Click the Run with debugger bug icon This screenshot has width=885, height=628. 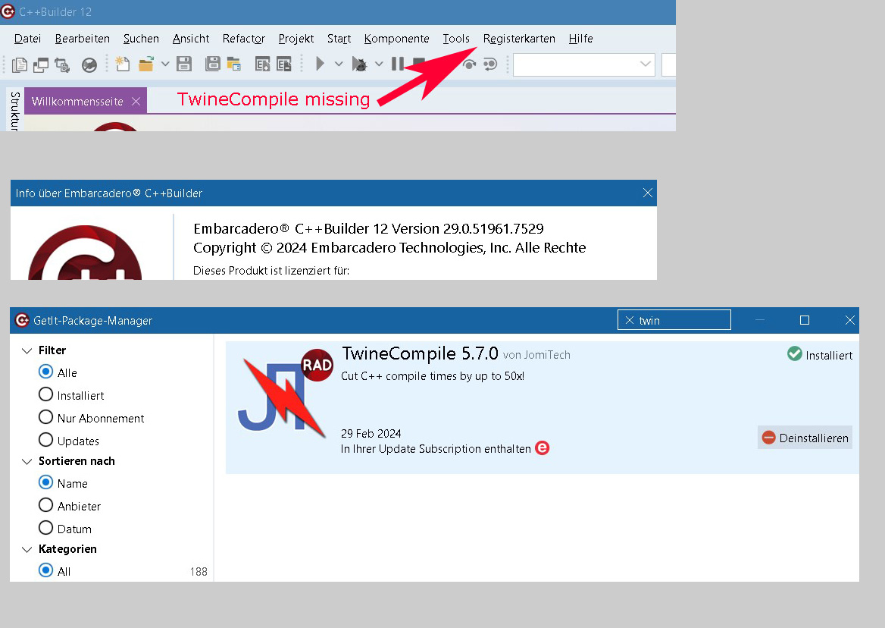coord(359,64)
